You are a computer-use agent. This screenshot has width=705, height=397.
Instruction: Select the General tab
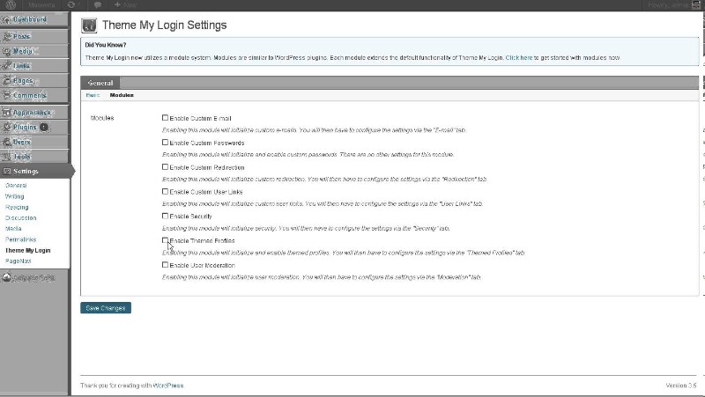[x=100, y=83]
